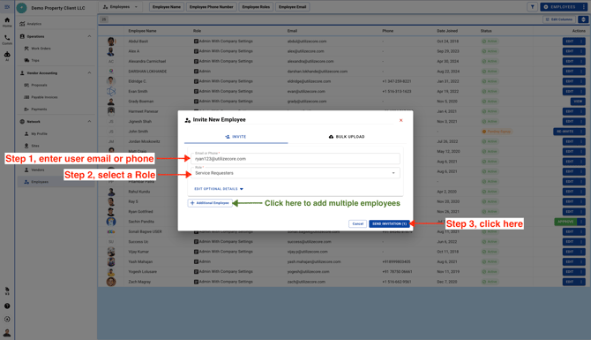
Task: Collapse the Network section chevron
Action: click(89, 122)
